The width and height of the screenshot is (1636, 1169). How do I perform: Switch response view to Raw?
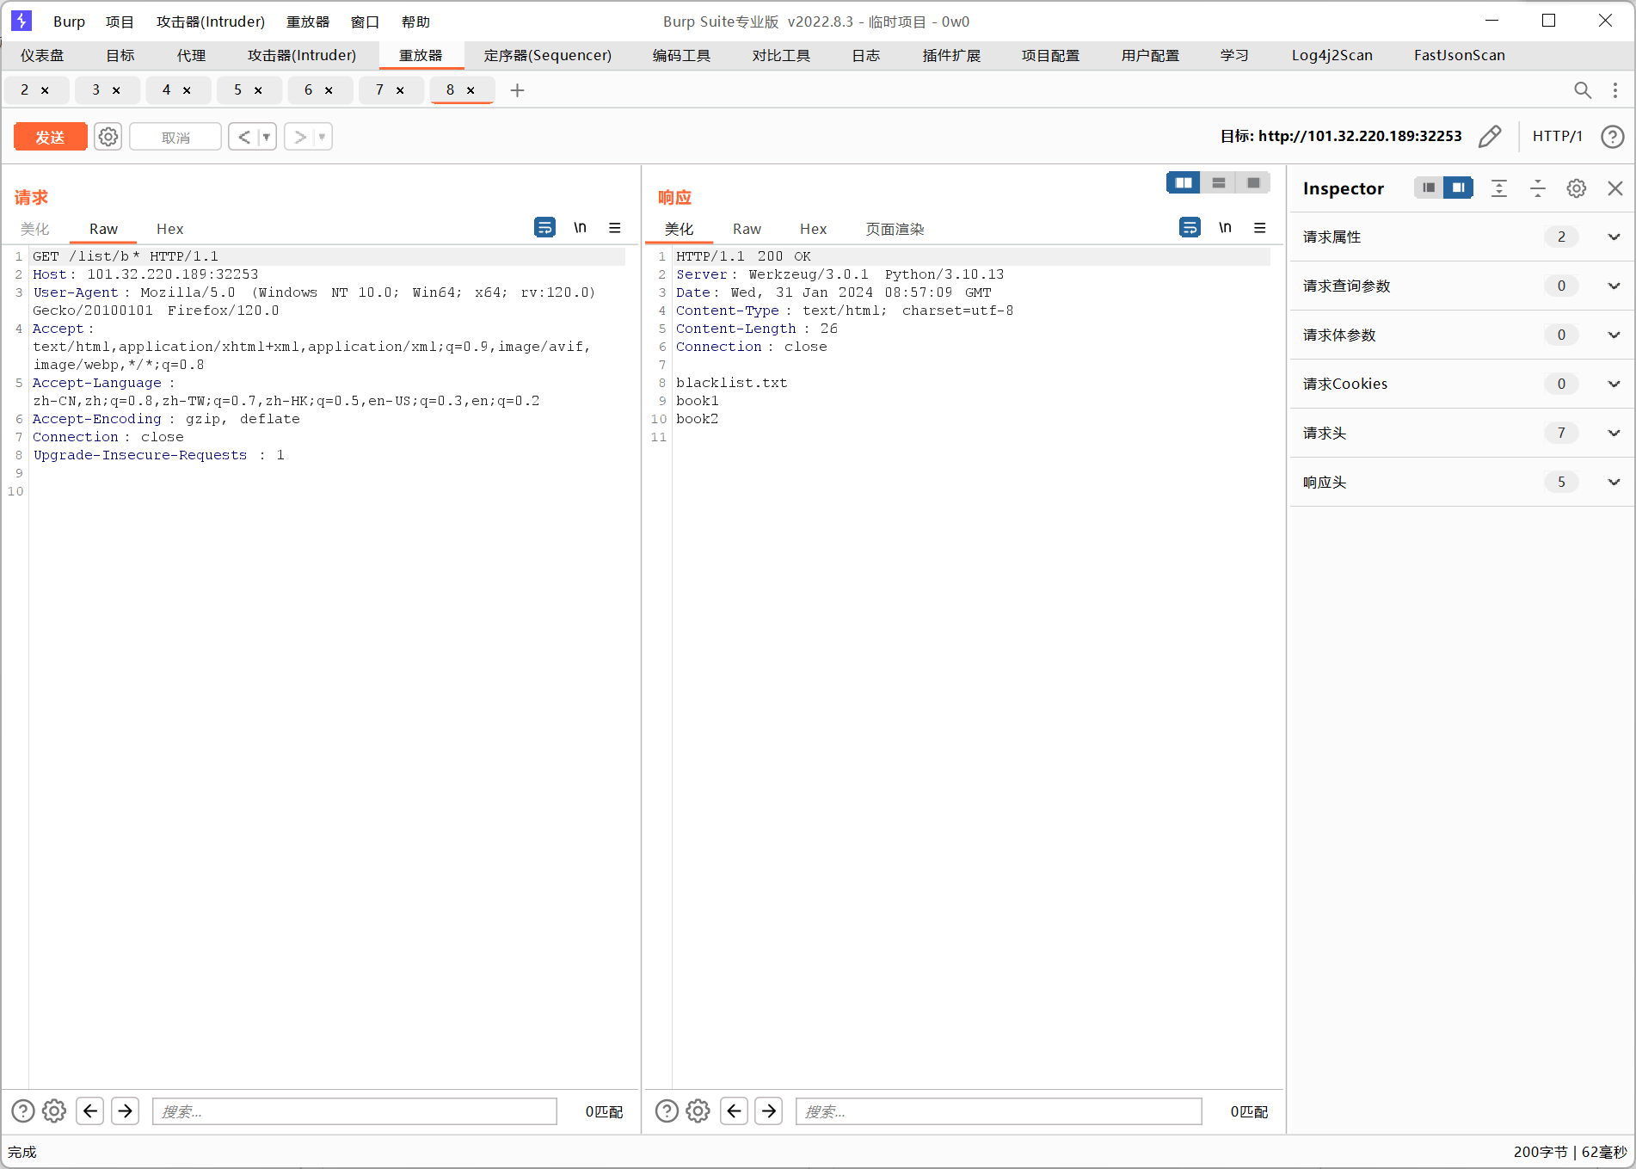point(747,229)
